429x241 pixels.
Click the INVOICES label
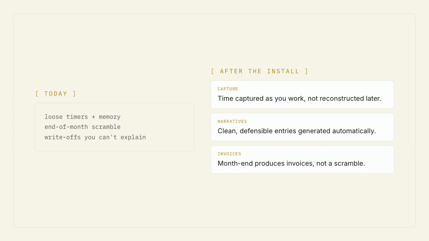click(229, 154)
